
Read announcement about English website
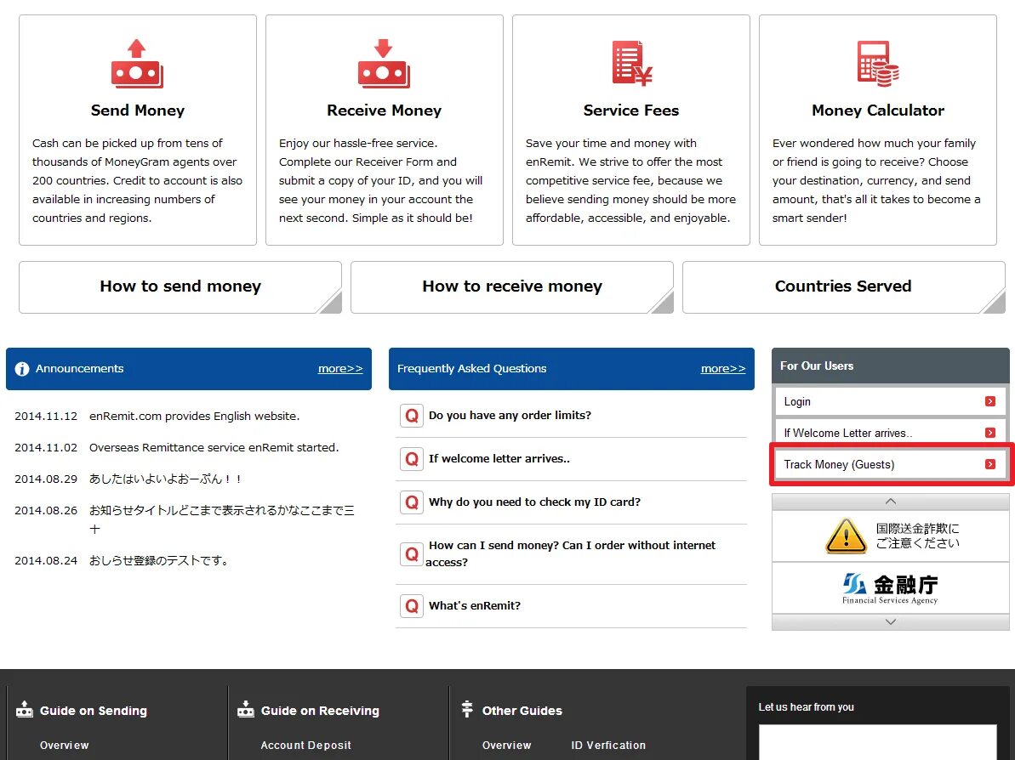point(194,416)
